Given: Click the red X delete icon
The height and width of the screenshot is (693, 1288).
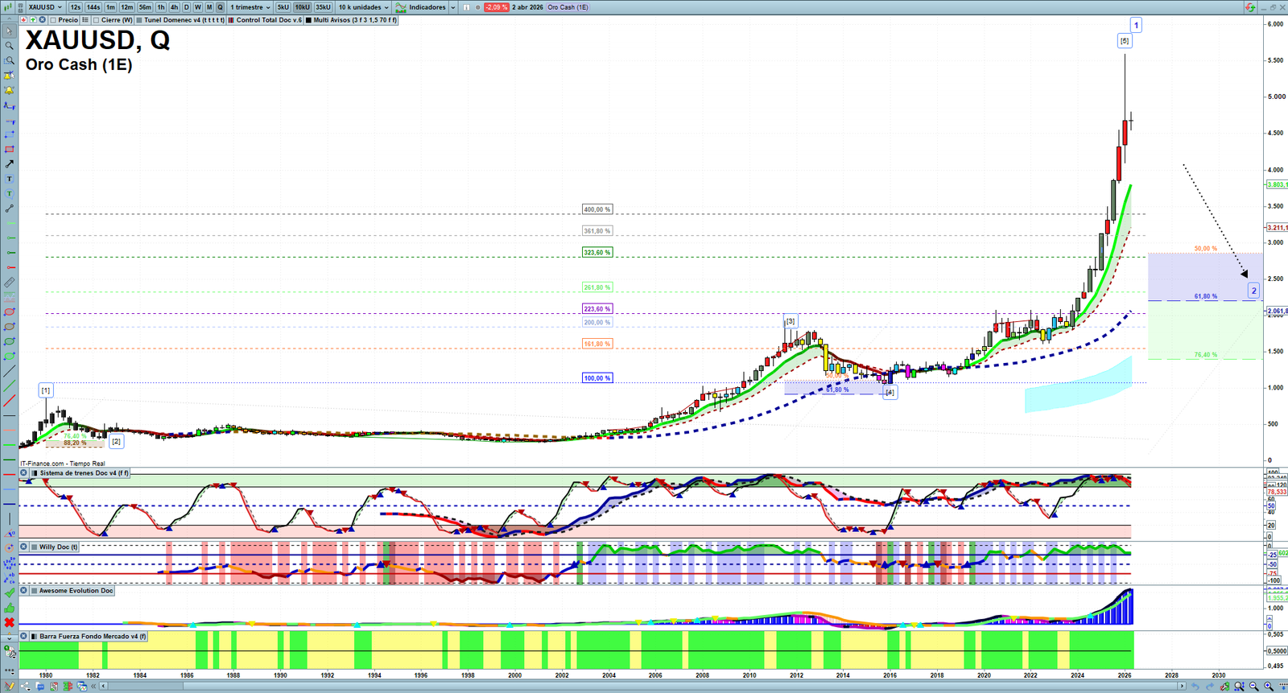Looking at the screenshot, I should 10,622.
